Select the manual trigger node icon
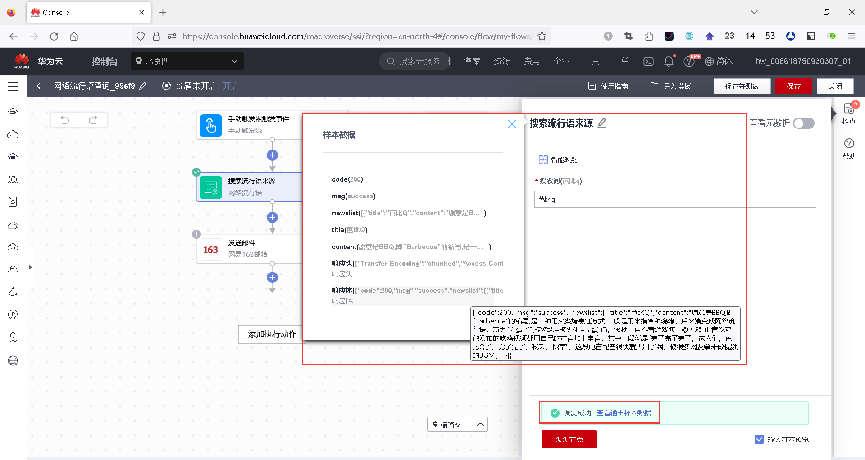The image size is (865, 460). point(210,125)
